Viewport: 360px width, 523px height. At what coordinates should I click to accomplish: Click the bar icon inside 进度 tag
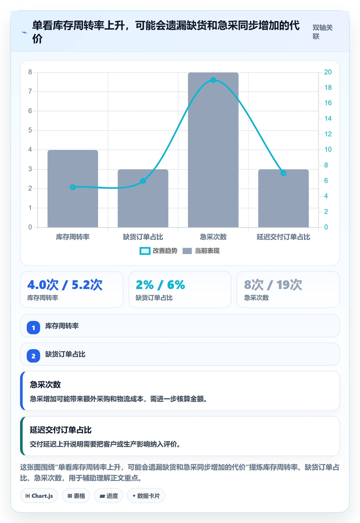102,496
